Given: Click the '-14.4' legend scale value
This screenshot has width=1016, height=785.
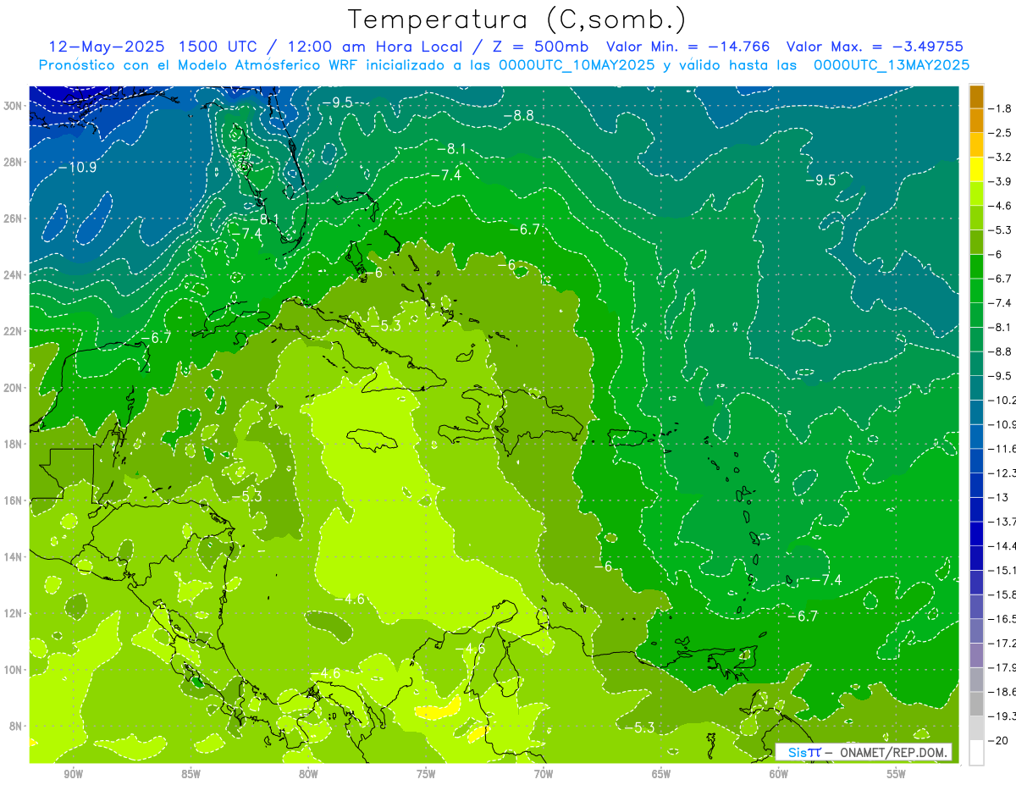Looking at the screenshot, I should pyautogui.click(x=1002, y=545).
